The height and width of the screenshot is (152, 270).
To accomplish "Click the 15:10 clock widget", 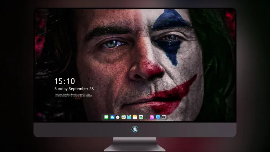I will (x=64, y=81).
